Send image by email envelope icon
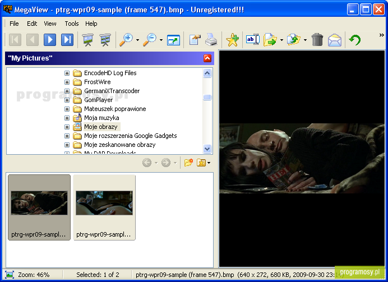 point(335,40)
